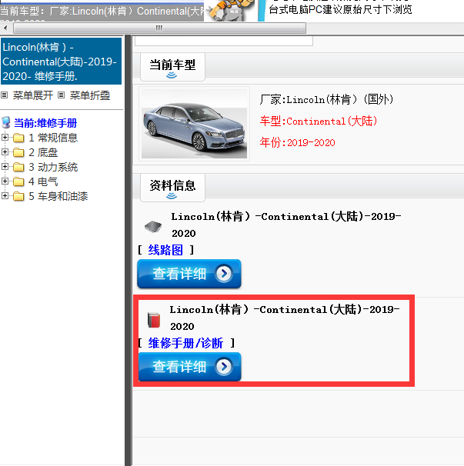Open the 线路图 link
The image size is (464, 466).
(x=165, y=250)
